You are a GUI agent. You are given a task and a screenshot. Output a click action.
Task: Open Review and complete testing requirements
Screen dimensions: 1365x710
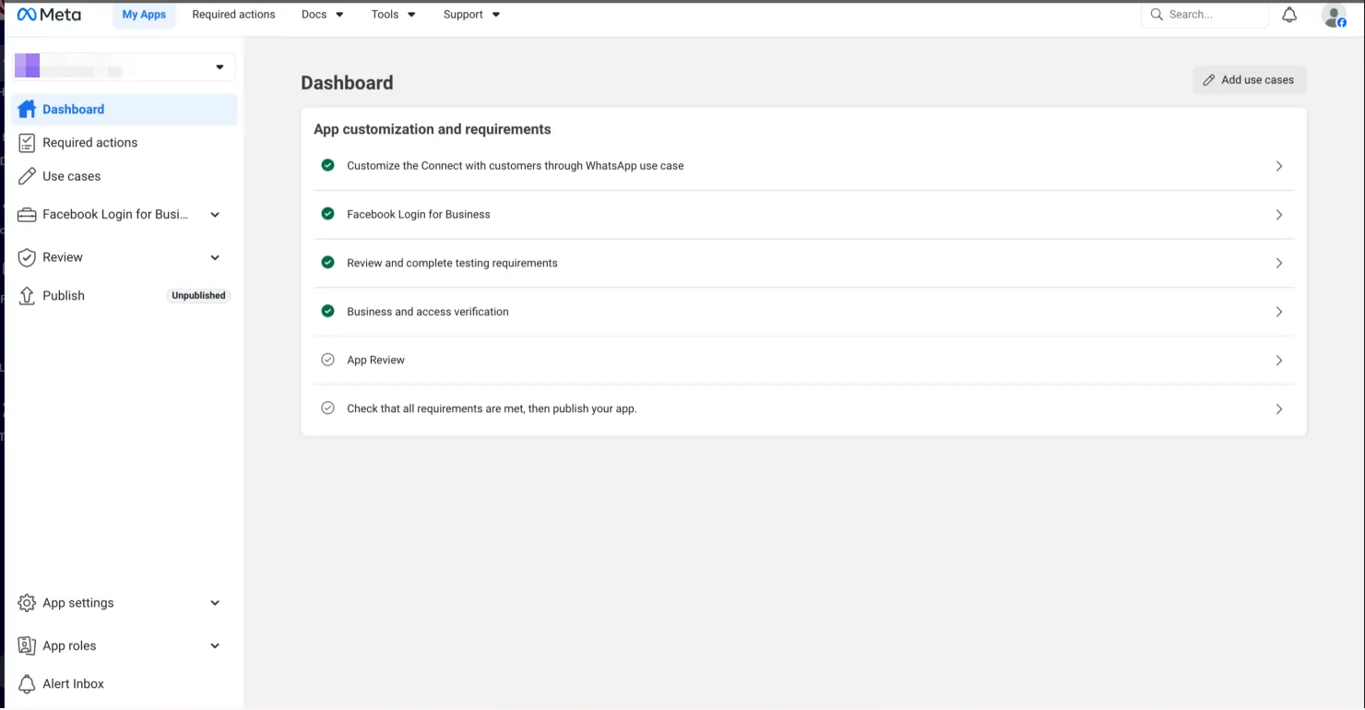pyautogui.click(x=803, y=263)
